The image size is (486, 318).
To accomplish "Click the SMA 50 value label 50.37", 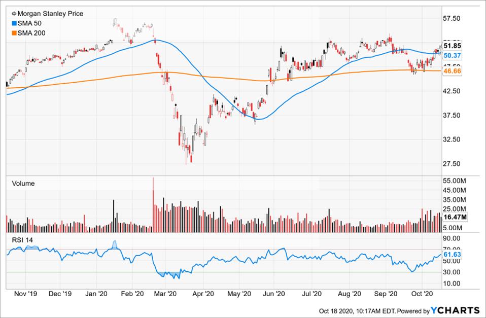I will pos(452,55).
